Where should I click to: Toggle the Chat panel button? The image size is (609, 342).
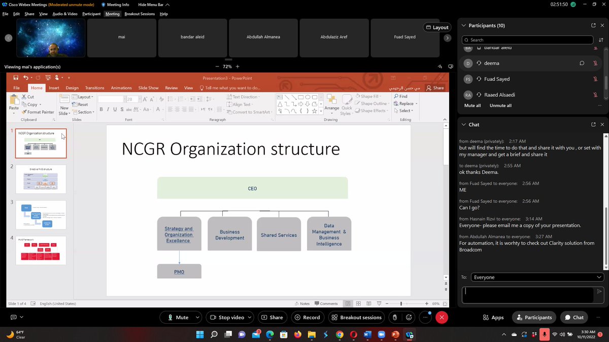(x=574, y=317)
